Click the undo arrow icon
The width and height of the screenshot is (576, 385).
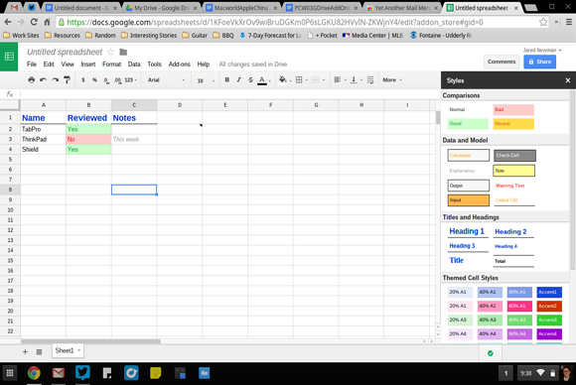[43, 80]
